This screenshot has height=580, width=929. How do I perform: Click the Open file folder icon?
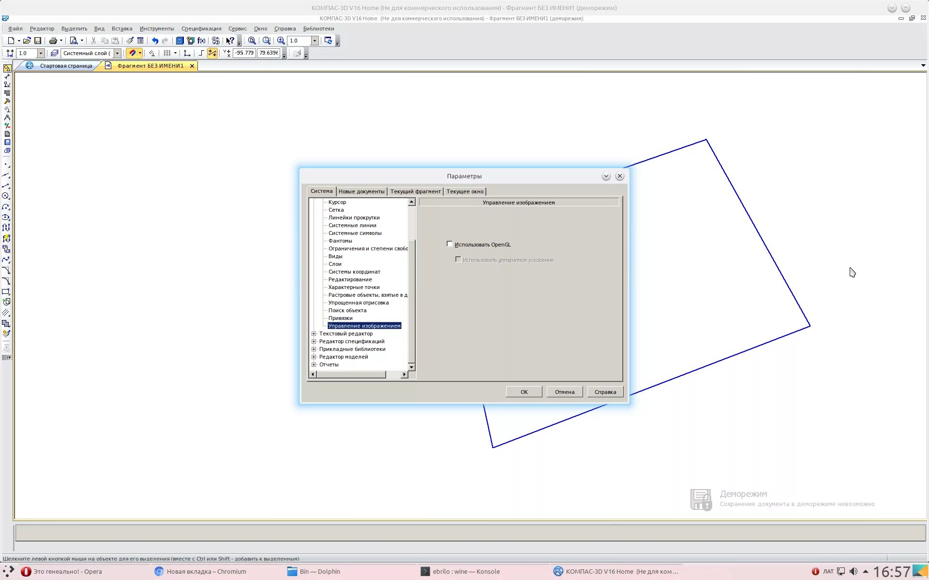tap(27, 41)
